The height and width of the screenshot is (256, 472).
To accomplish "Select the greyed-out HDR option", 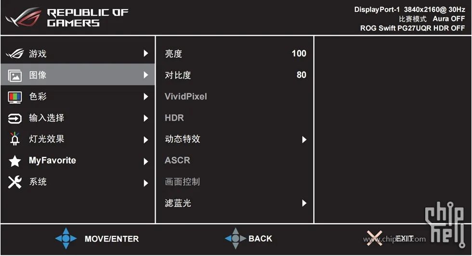I will tap(174, 118).
